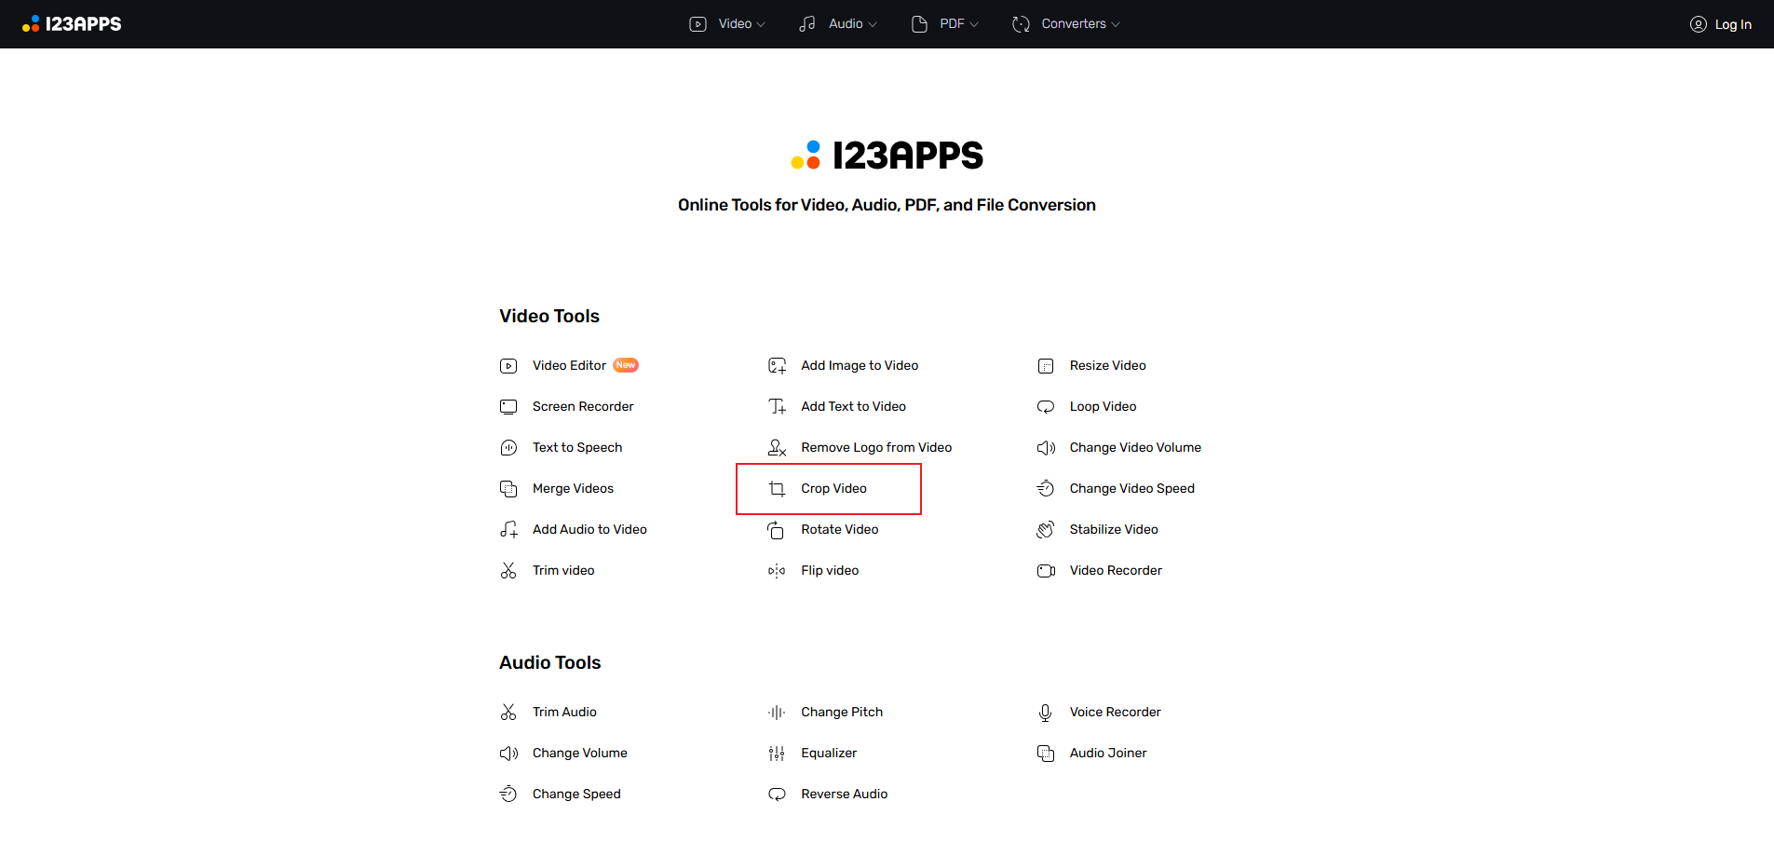Click the 123APPS logo in the header
Image resolution: width=1774 pixels, height=856 pixels.
click(x=72, y=24)
